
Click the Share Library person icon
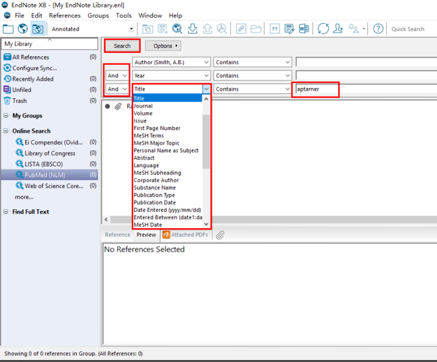338,28
